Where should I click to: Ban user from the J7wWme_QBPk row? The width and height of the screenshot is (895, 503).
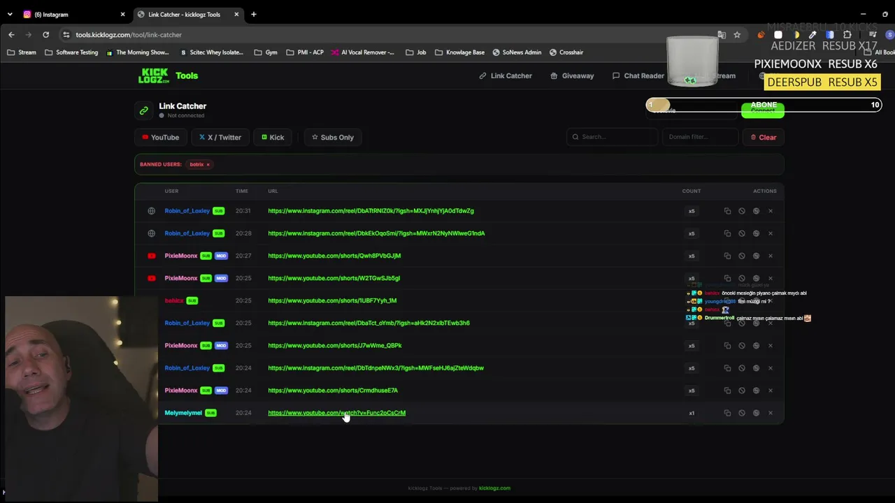(x=742, y=346)
